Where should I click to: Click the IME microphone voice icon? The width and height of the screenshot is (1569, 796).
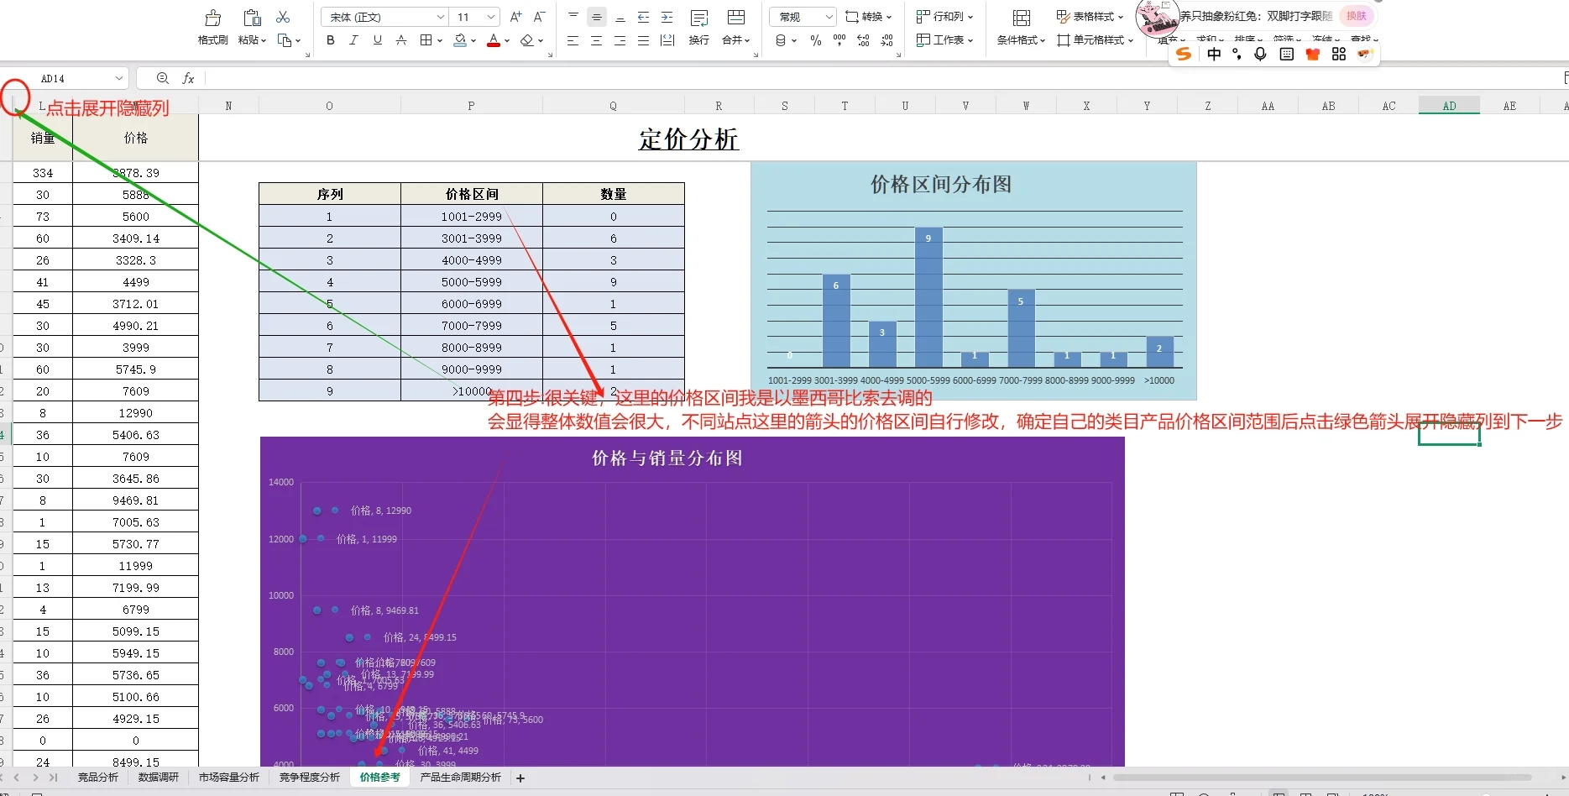[x=1260, y=55]
